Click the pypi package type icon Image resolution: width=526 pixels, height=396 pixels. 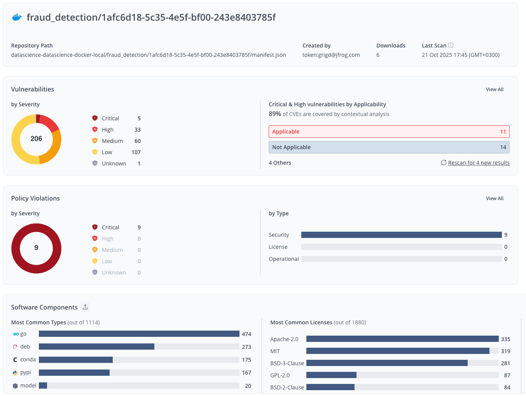15,373
